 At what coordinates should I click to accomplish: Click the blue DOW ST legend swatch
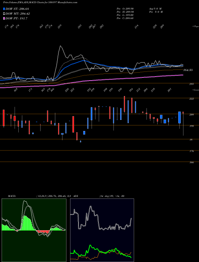(4, 9)
